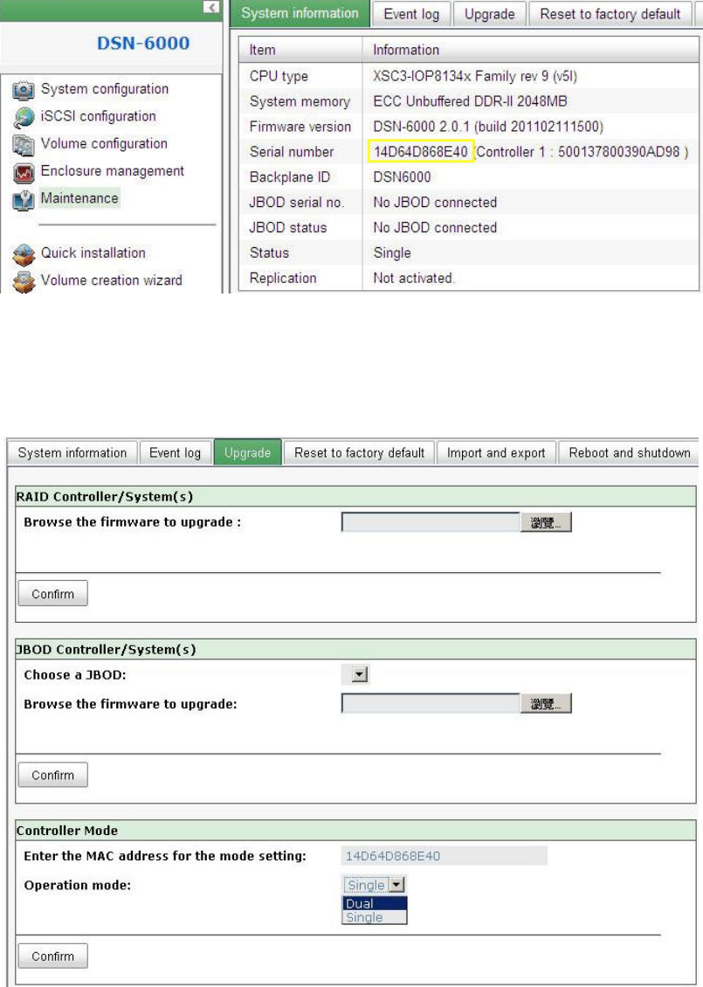Confirm the RAID Controller firmware upgrade

tap(53, 594)
